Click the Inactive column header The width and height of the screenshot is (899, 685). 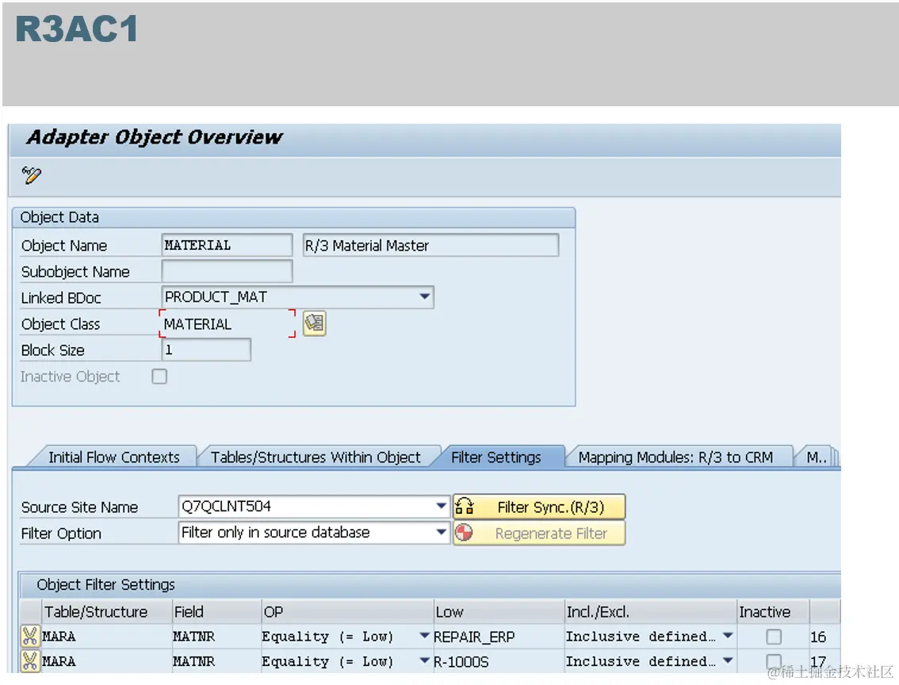773,611
